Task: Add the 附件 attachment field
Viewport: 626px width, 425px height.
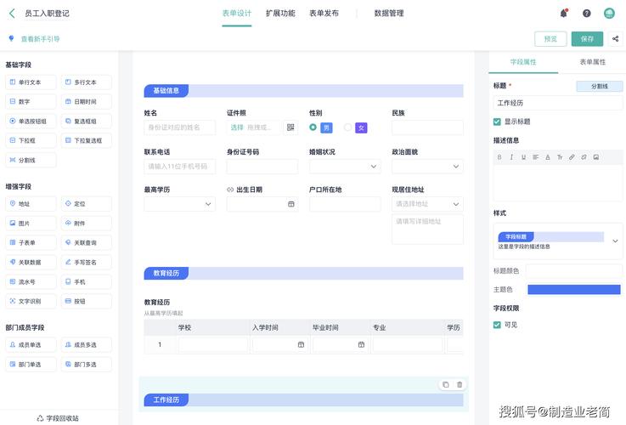Action: tap(87, 224)
